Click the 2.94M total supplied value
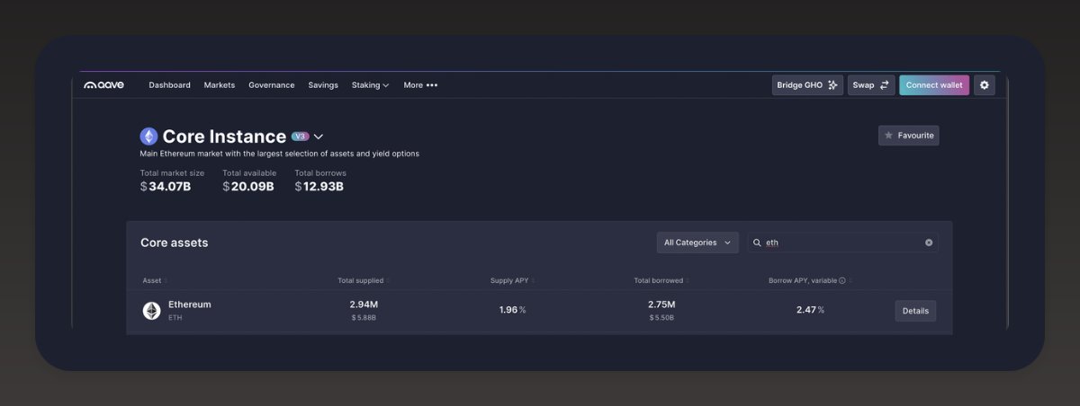 (x=364, y=304)
